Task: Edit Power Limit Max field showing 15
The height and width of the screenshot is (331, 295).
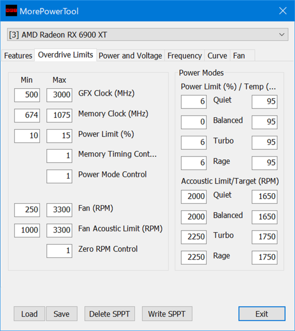Action: (x=59, y=136)
